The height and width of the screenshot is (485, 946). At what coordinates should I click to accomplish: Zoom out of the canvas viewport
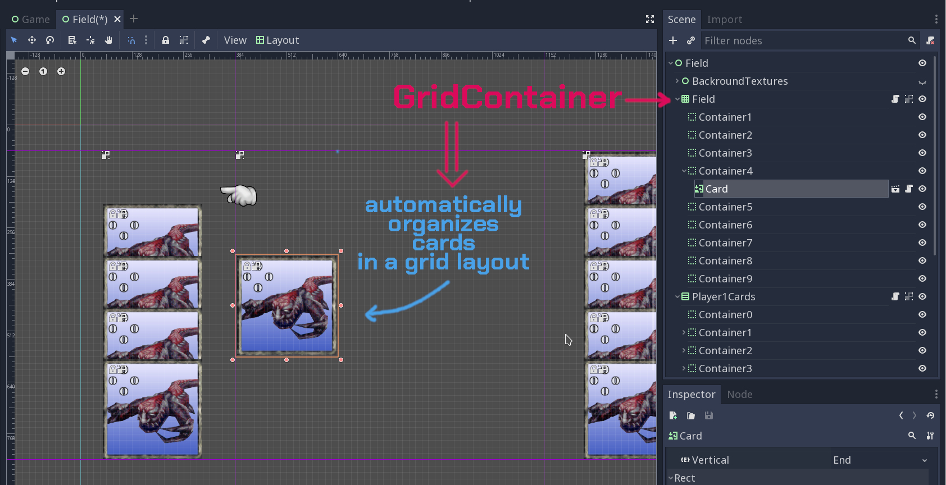(25, 71)
